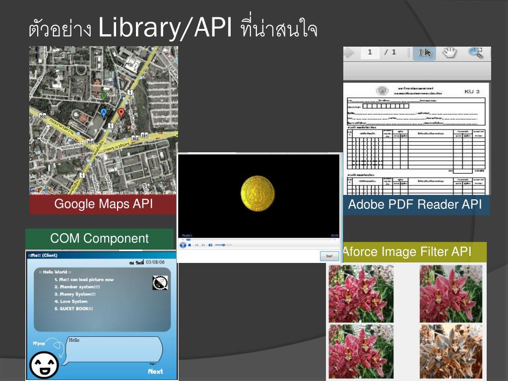Click the top-left flower thumbnail
This screenshot has width=508, height=381.
coord(361,294)
